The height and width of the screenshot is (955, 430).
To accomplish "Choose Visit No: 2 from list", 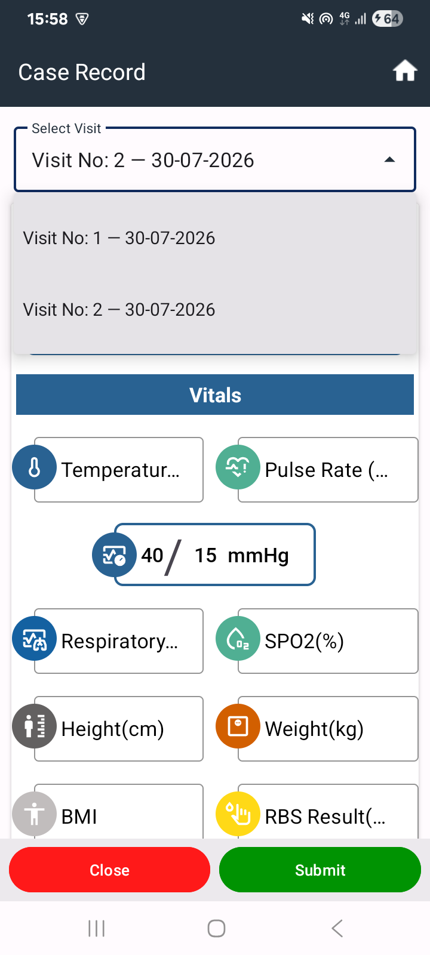I will pyautogui.click(x=215, y=310).
